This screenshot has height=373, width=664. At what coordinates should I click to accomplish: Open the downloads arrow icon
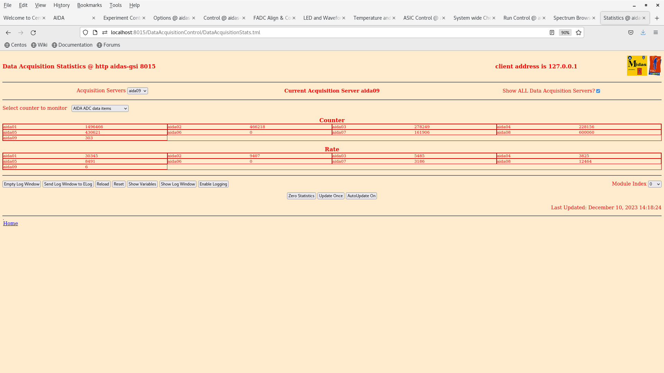tap(643, 32)
